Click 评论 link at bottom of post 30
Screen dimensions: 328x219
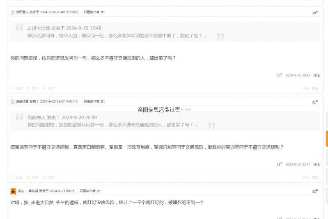coord(316,75)
